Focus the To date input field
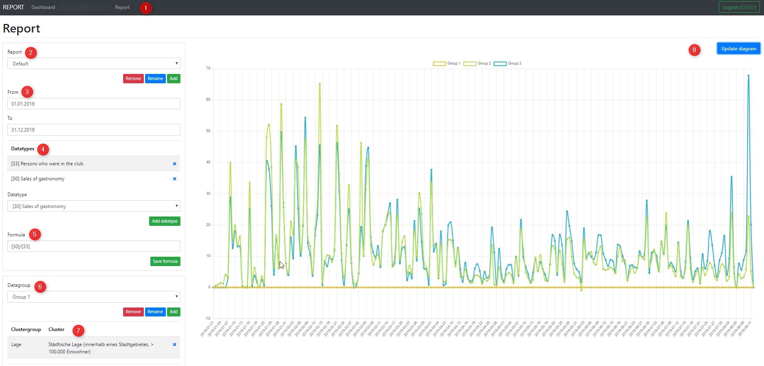The width and height of the screenshot is (764, 366). tap(93, 130)
